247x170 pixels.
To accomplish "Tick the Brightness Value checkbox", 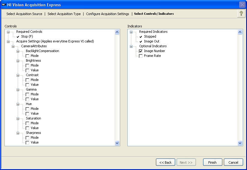I will [x=27, y=70].
